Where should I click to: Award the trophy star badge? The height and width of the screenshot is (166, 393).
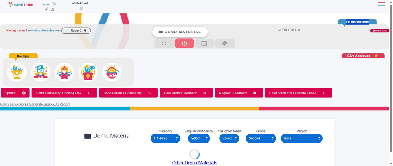(x=17, y=72)
